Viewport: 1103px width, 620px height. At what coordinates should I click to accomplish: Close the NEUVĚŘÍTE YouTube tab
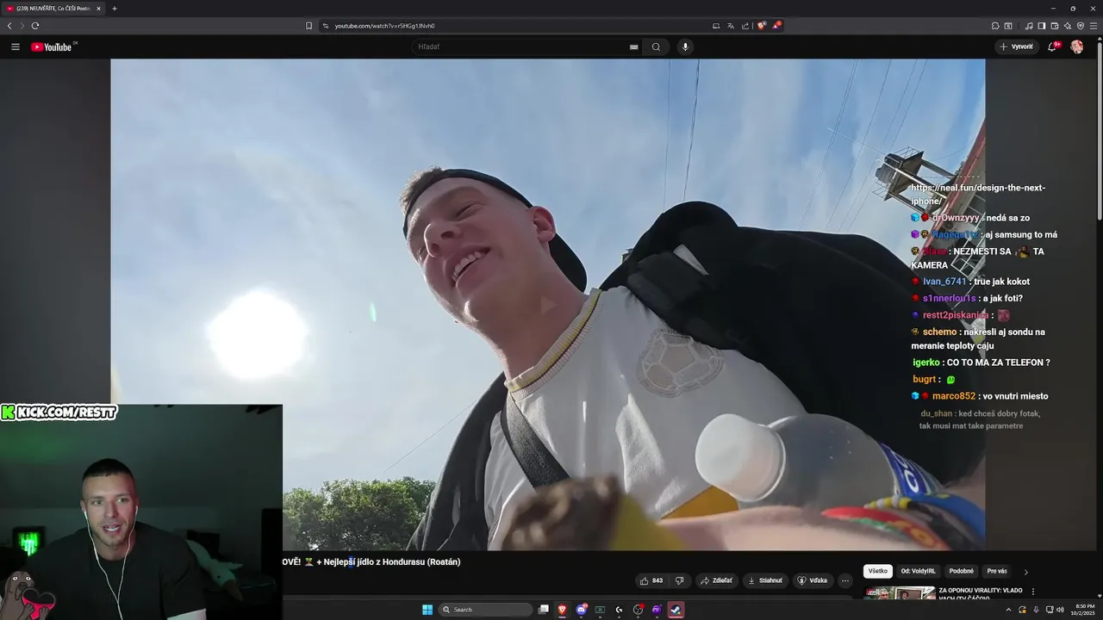pyautogui.click(x=98, y=9)
